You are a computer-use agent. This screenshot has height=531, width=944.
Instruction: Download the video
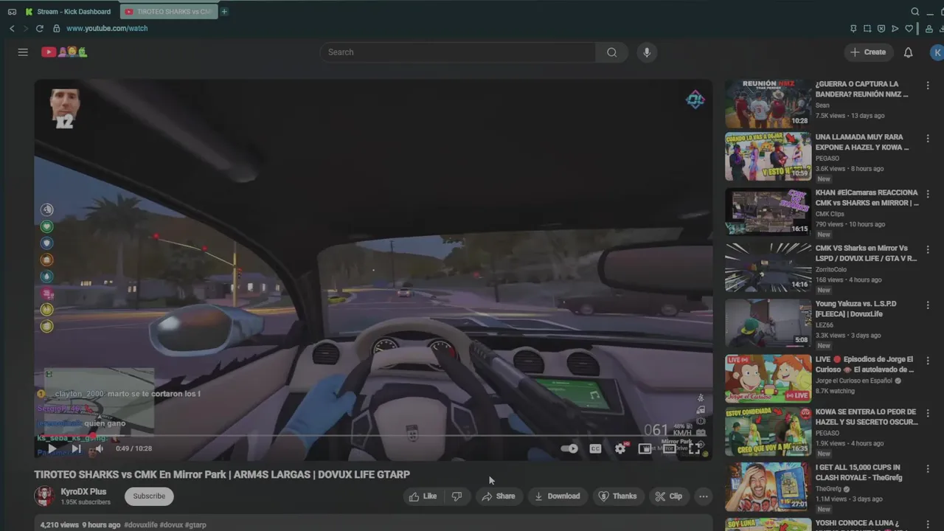(x=557, y=496)
